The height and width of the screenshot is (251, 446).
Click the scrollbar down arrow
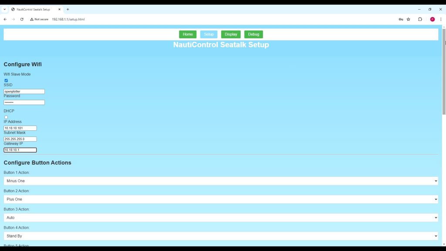444,244
